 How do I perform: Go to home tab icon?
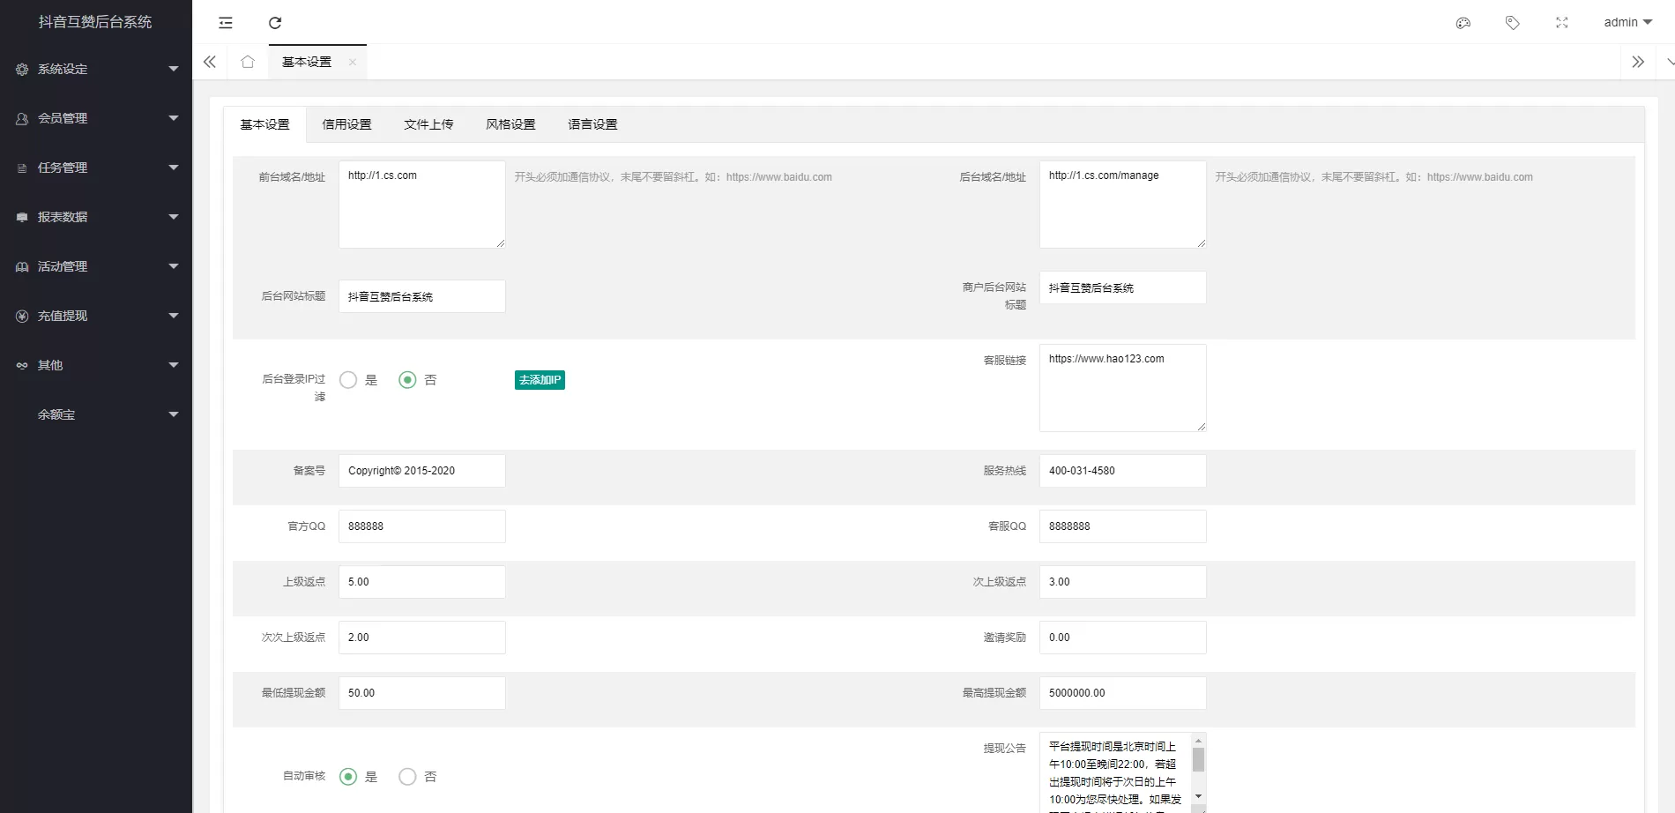(248, 62)
